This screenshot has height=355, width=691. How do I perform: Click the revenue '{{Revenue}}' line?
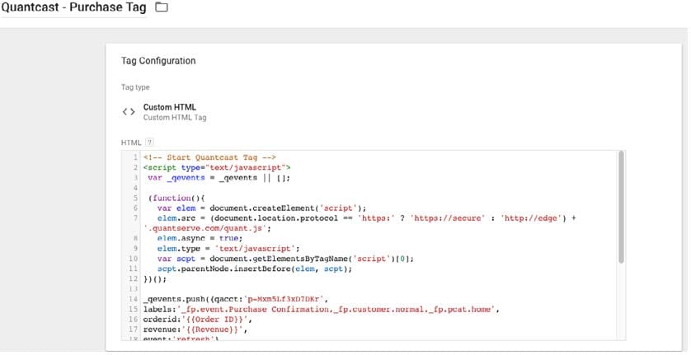[x=195, y=329]
